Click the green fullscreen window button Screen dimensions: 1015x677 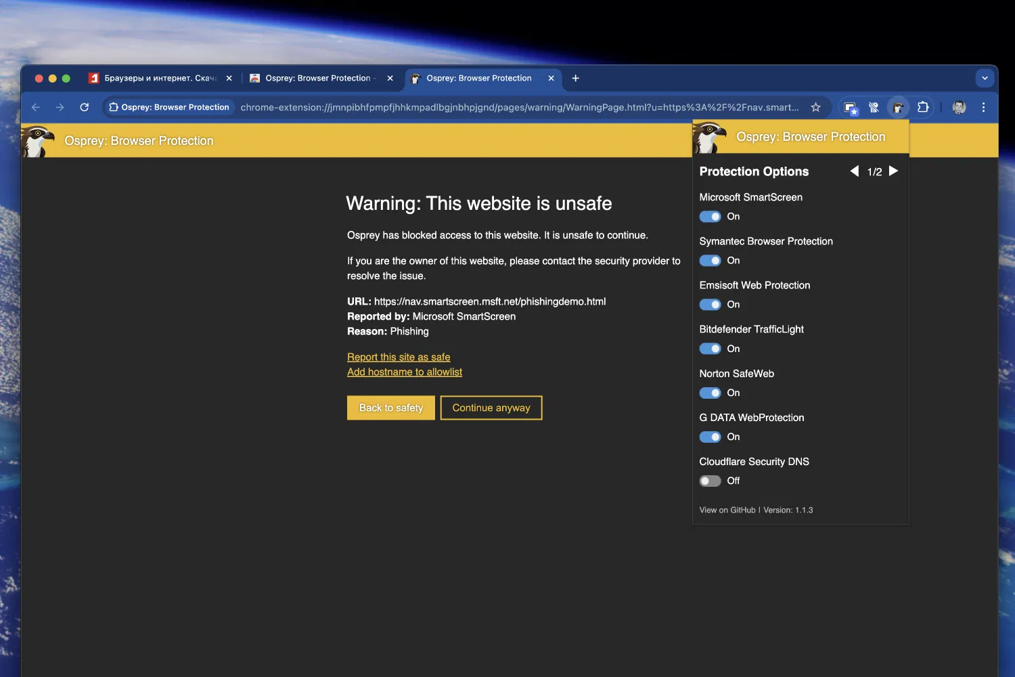coord(66,79)
